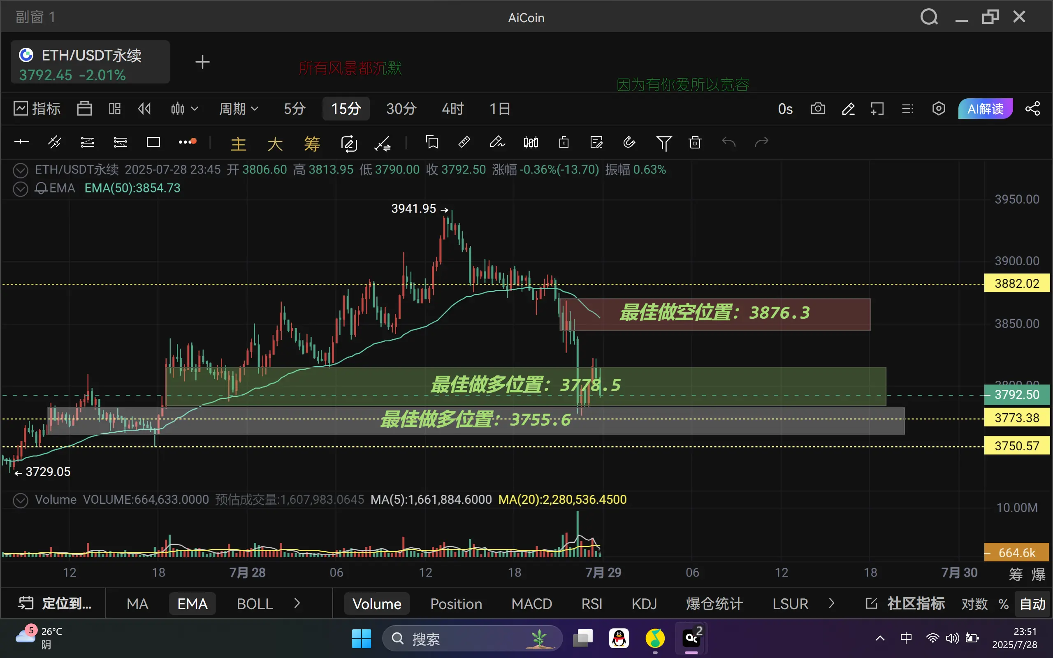This screenshot has height=658, width=1053.
Task: Click the 定位到 locate date button
Action: click(x=55, y=604)
